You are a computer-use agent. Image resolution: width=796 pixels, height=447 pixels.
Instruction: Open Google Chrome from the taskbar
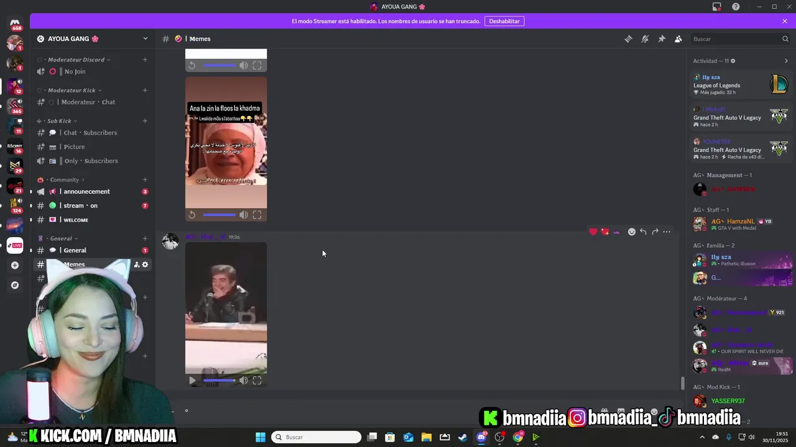pyautogui.click(x=517, y=437)
